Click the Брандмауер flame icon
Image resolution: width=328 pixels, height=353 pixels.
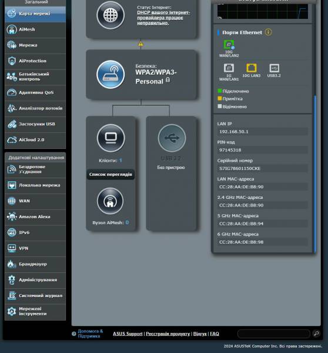tap(12, 264)
